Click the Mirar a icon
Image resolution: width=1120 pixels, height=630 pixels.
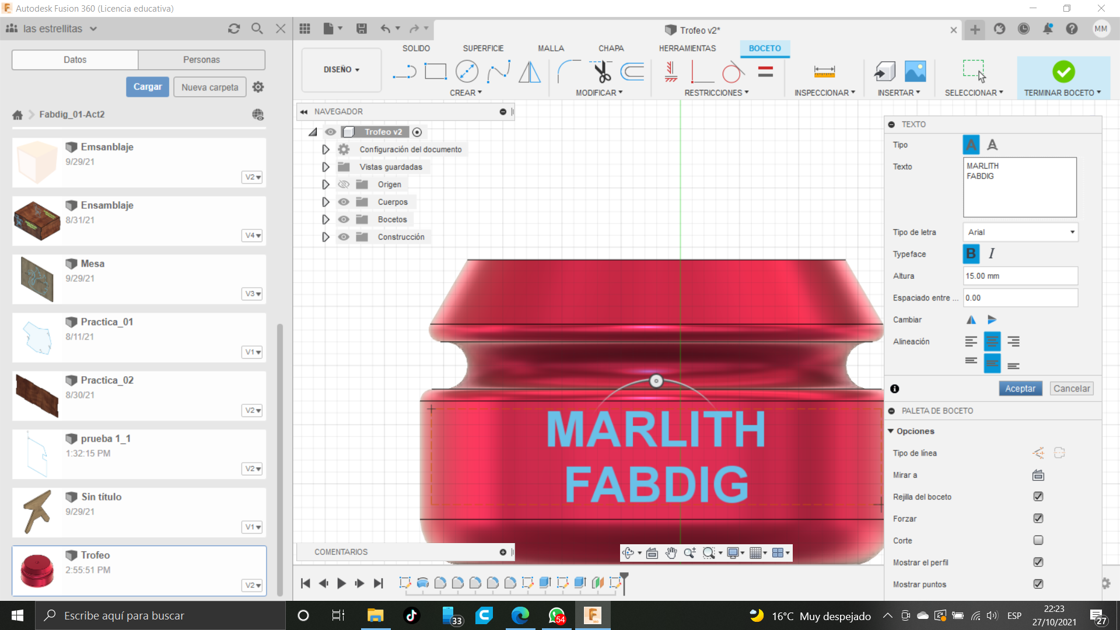pyautogui.click(x=1038, y=475)
